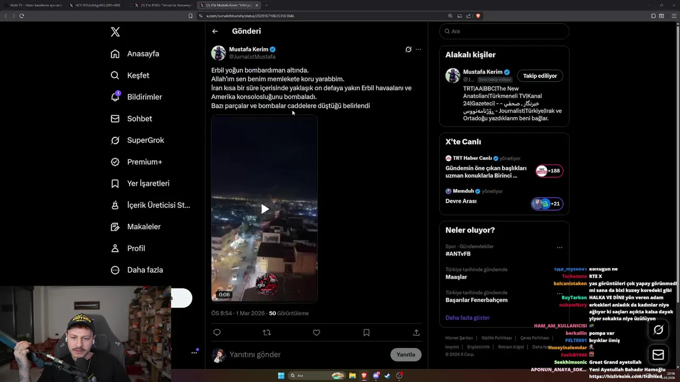Open Sohbet messages
This screenshot has width=680, height=382.
pyautogui.click(x=131, y=119)
